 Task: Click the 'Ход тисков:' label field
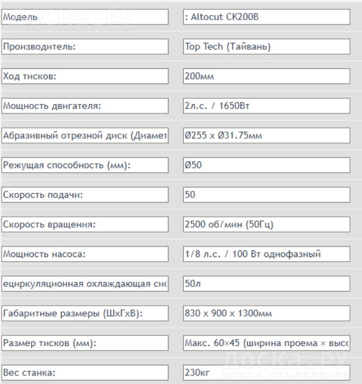(x=85, y=76)
